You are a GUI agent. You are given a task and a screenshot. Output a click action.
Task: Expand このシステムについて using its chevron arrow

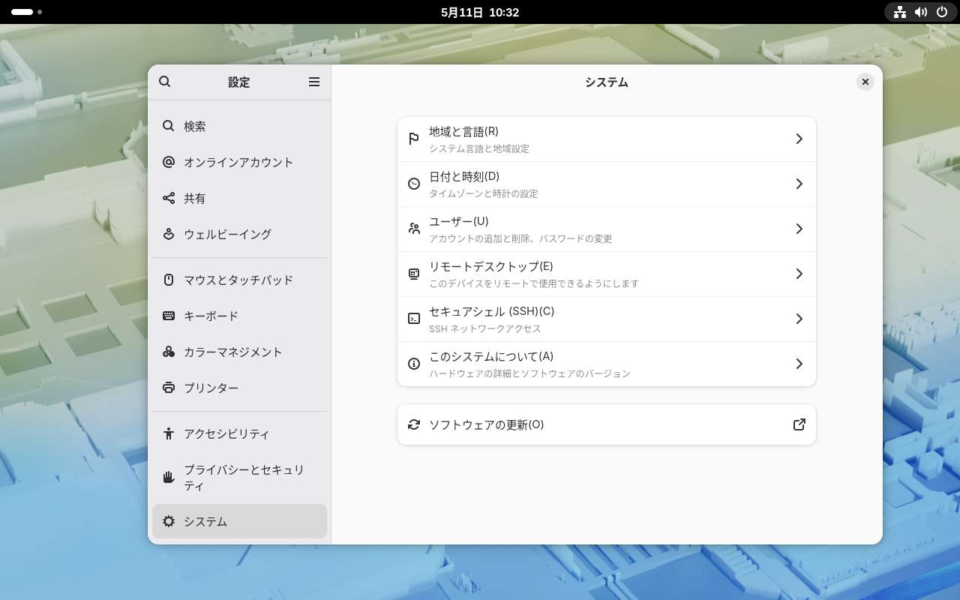pyautogui.click(x=799, y=364)
